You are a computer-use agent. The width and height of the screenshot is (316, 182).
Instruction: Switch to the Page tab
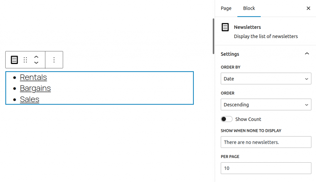coord(226,8)
